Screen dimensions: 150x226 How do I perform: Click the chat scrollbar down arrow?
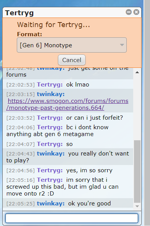137,207
